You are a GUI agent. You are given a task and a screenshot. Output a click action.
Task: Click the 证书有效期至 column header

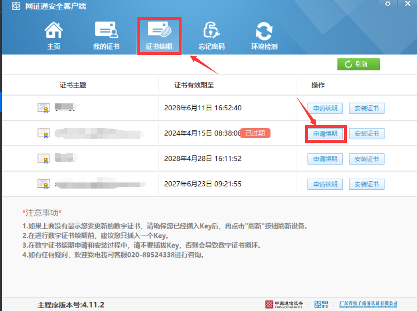[194, 85]
